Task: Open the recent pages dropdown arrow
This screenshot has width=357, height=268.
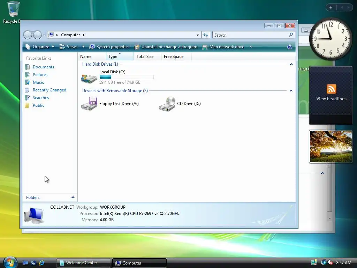Action: 44,35
